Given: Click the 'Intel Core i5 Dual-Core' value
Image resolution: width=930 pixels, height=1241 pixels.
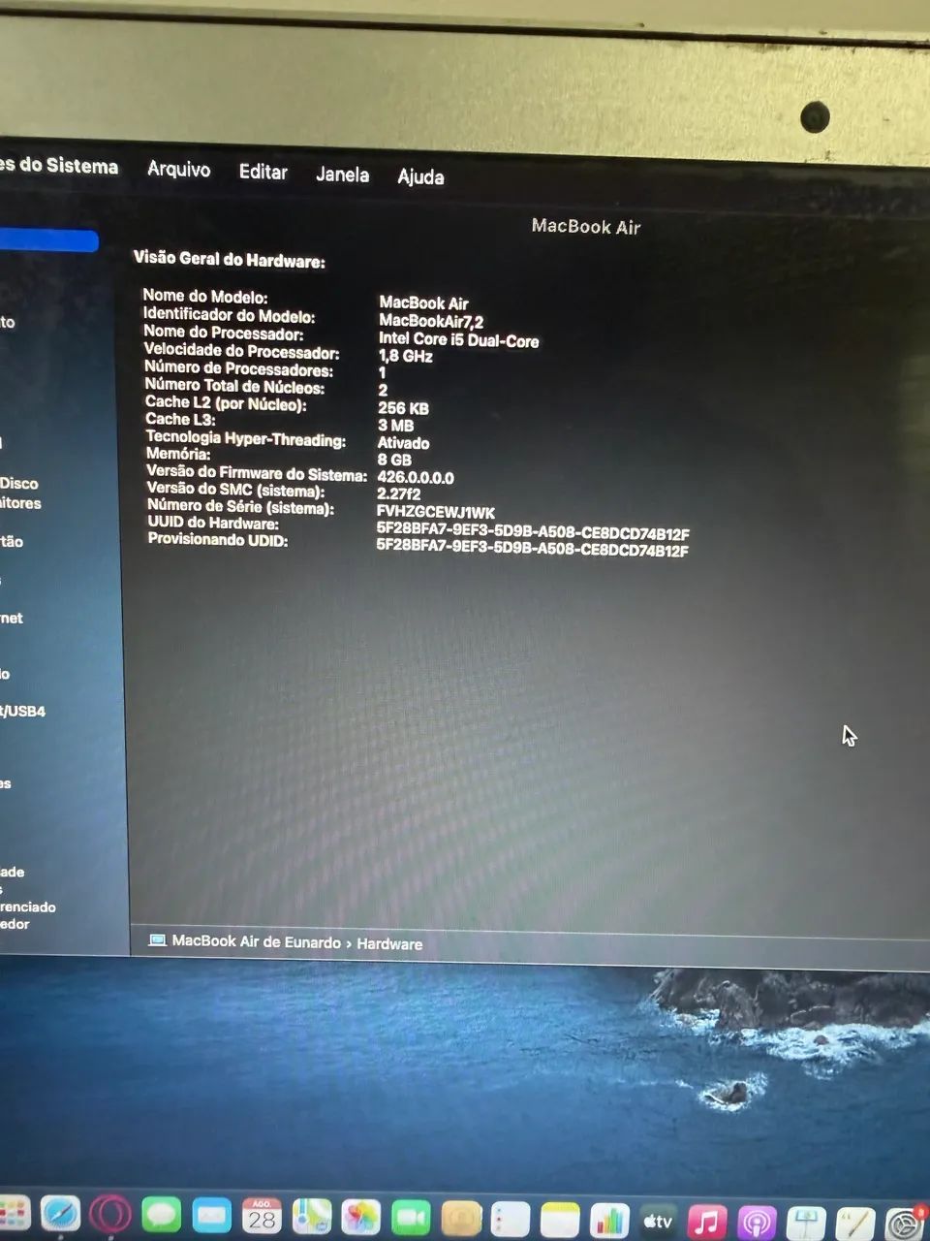Looking at the screenshot, I should 458,339.
